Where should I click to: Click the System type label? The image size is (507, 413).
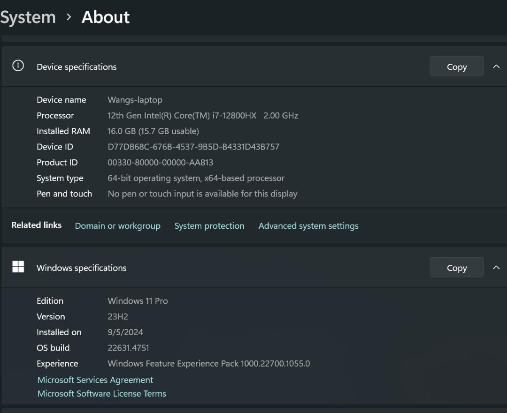pyautogui.click(x=60, y=178)
